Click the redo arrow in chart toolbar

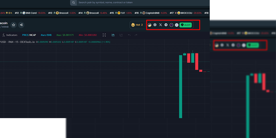pos(136,35)
